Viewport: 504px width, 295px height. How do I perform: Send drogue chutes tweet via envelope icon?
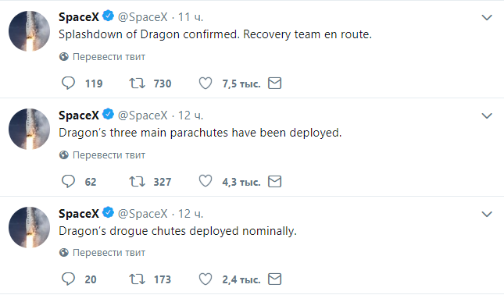click(x=275, y=279)
